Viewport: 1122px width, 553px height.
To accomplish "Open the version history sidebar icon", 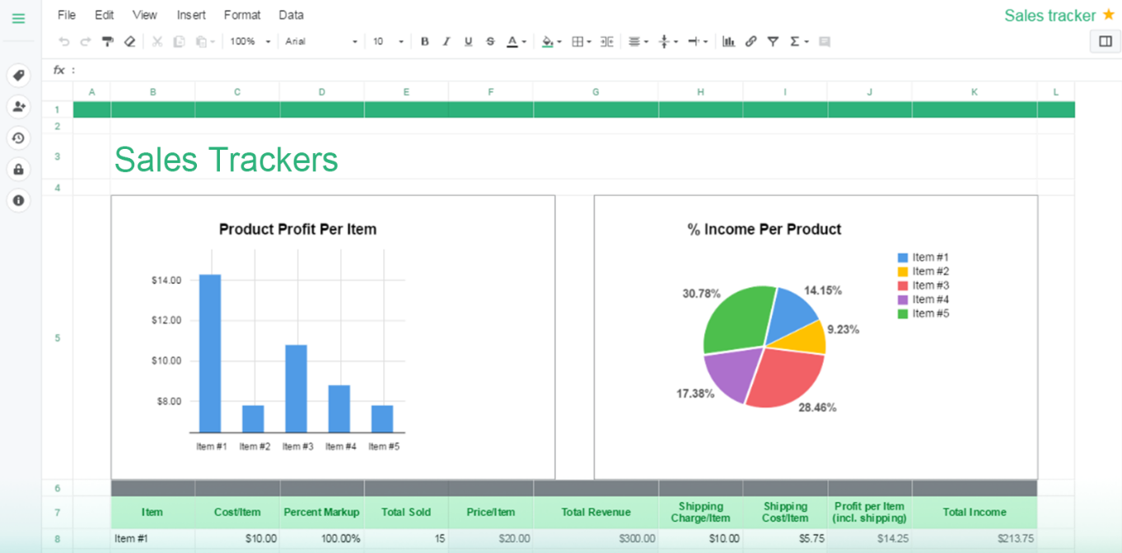I will click(18, 137).
